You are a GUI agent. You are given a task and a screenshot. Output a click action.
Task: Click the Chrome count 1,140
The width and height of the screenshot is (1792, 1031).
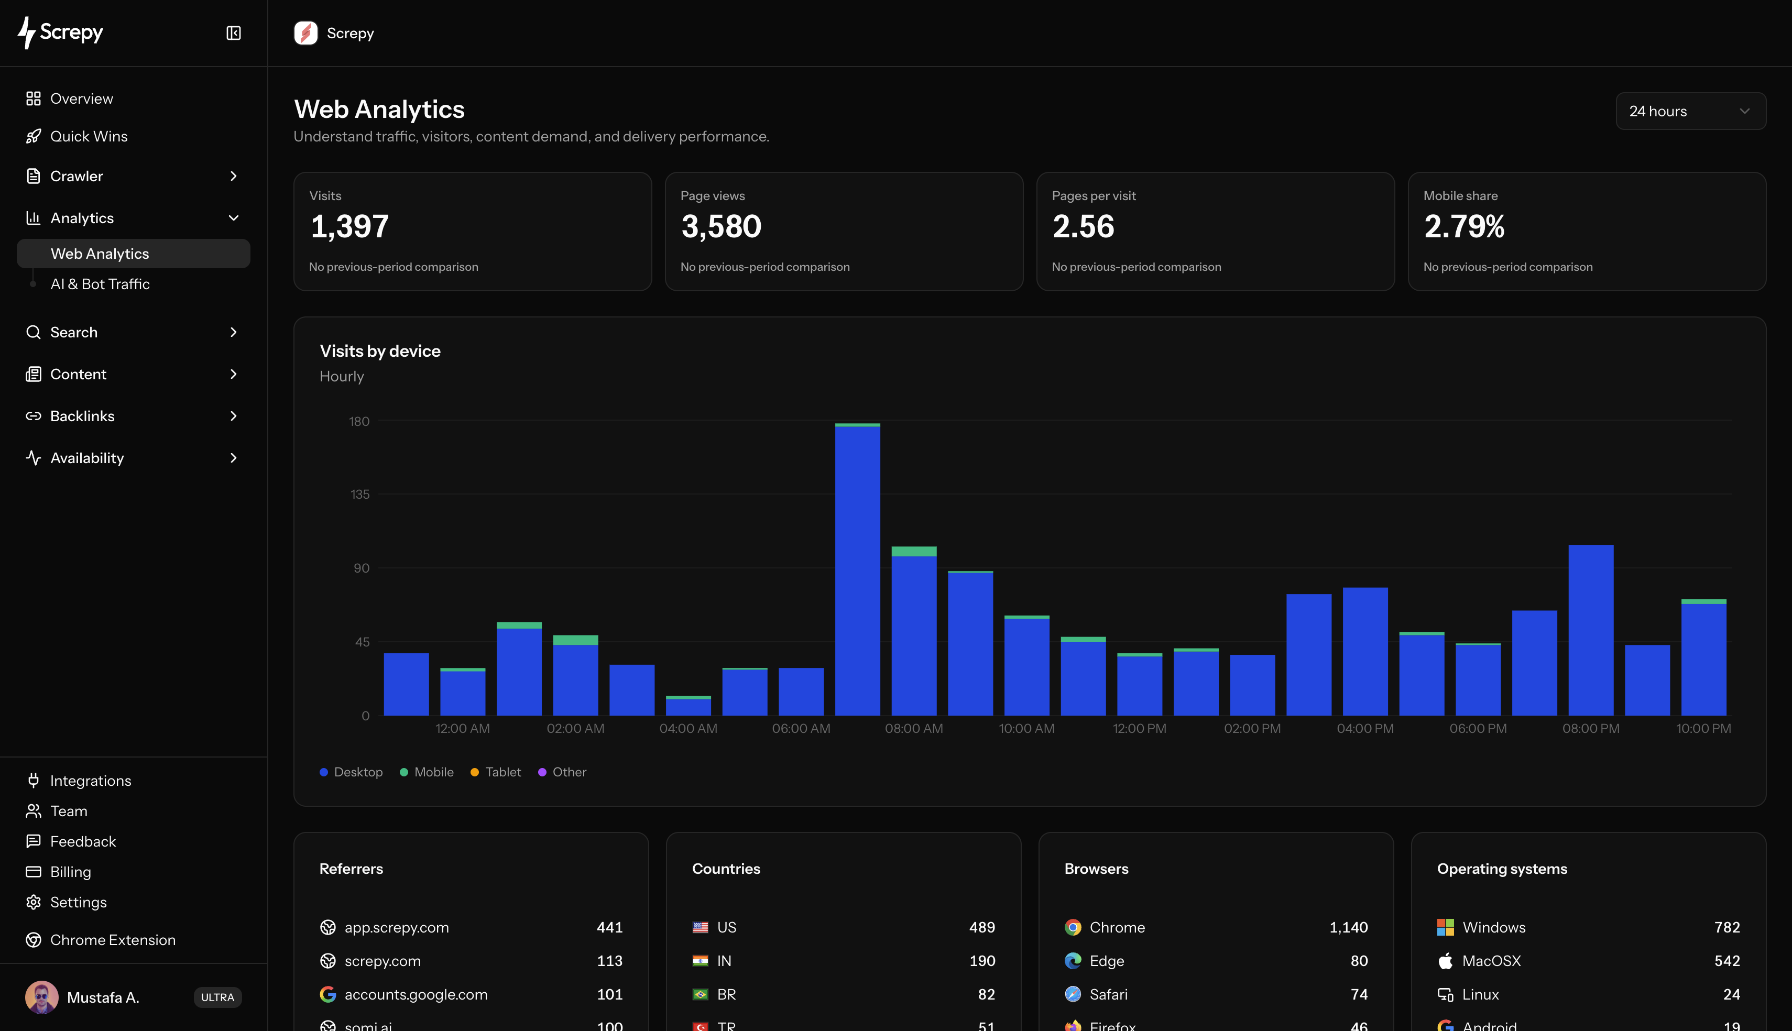(1349, 928)
